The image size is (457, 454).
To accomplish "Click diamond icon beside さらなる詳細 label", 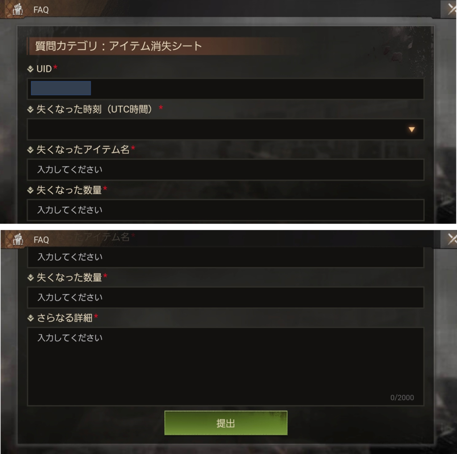I will point(30,318).
